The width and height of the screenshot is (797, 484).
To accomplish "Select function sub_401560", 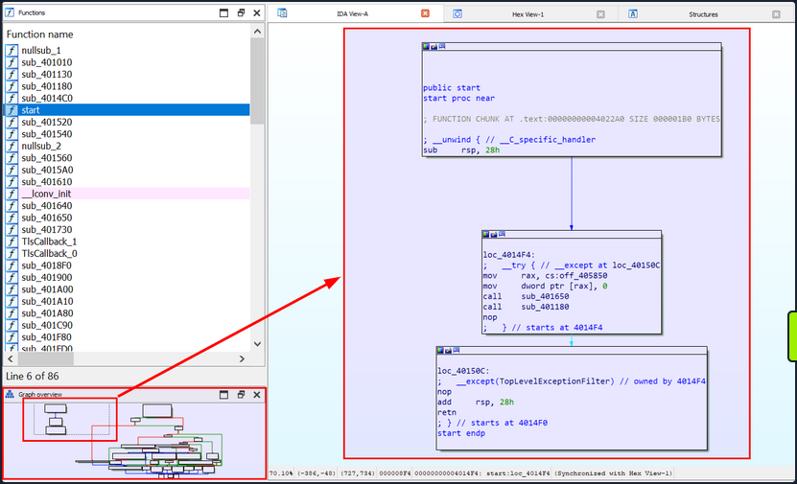I will (x=127, y=158).
